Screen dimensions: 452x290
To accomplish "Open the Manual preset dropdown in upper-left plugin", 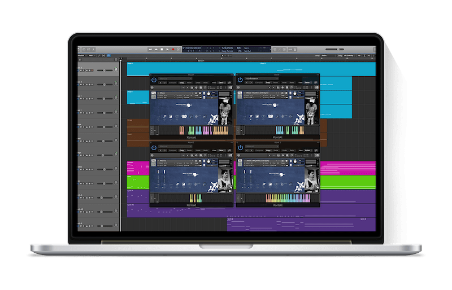I will (175, 78).
